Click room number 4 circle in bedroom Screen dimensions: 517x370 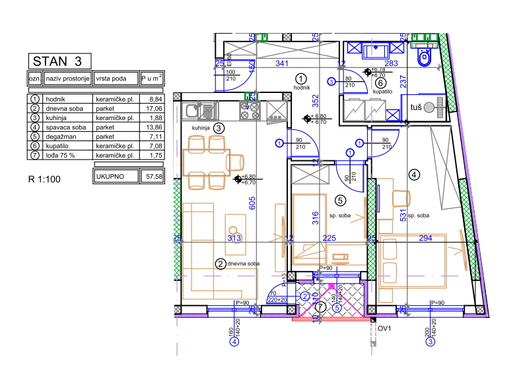414,174
